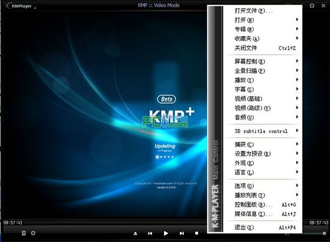
Task: Open the 外观(K) submenu
Action: point(263,163)
